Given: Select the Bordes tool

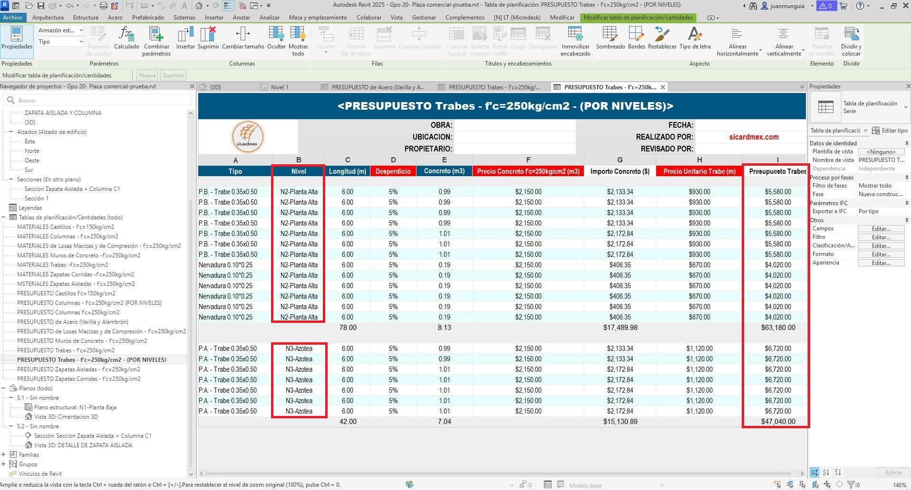Looking at the screenshot, I should coord(636,34).
